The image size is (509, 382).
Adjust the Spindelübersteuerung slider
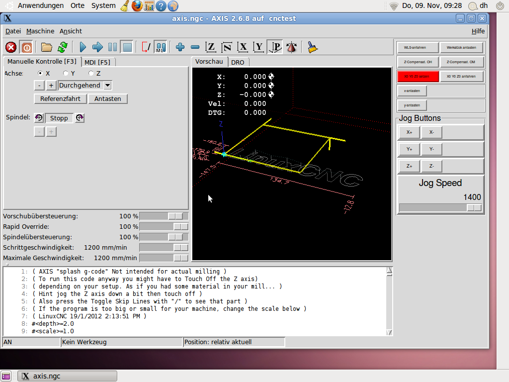164,237
